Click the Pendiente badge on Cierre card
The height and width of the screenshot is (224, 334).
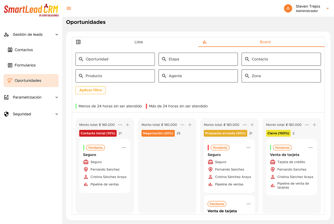pos(282,148)
